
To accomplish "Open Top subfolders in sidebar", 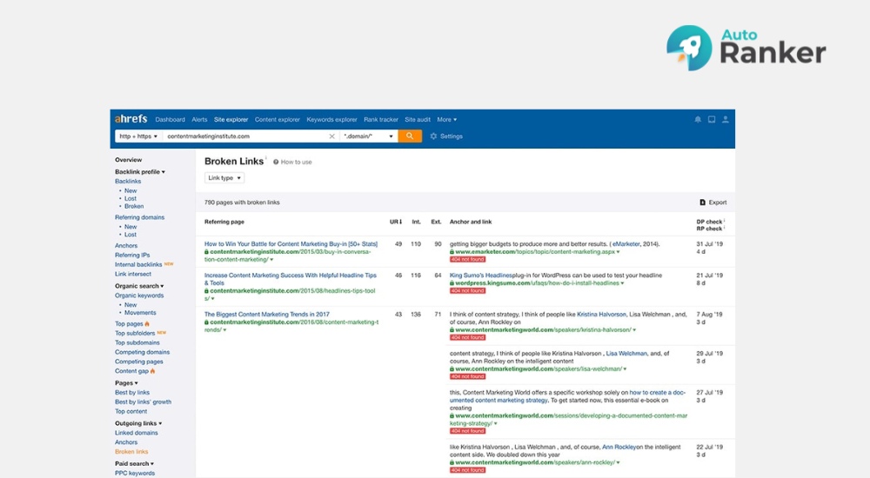I will [x=135, y=333].
